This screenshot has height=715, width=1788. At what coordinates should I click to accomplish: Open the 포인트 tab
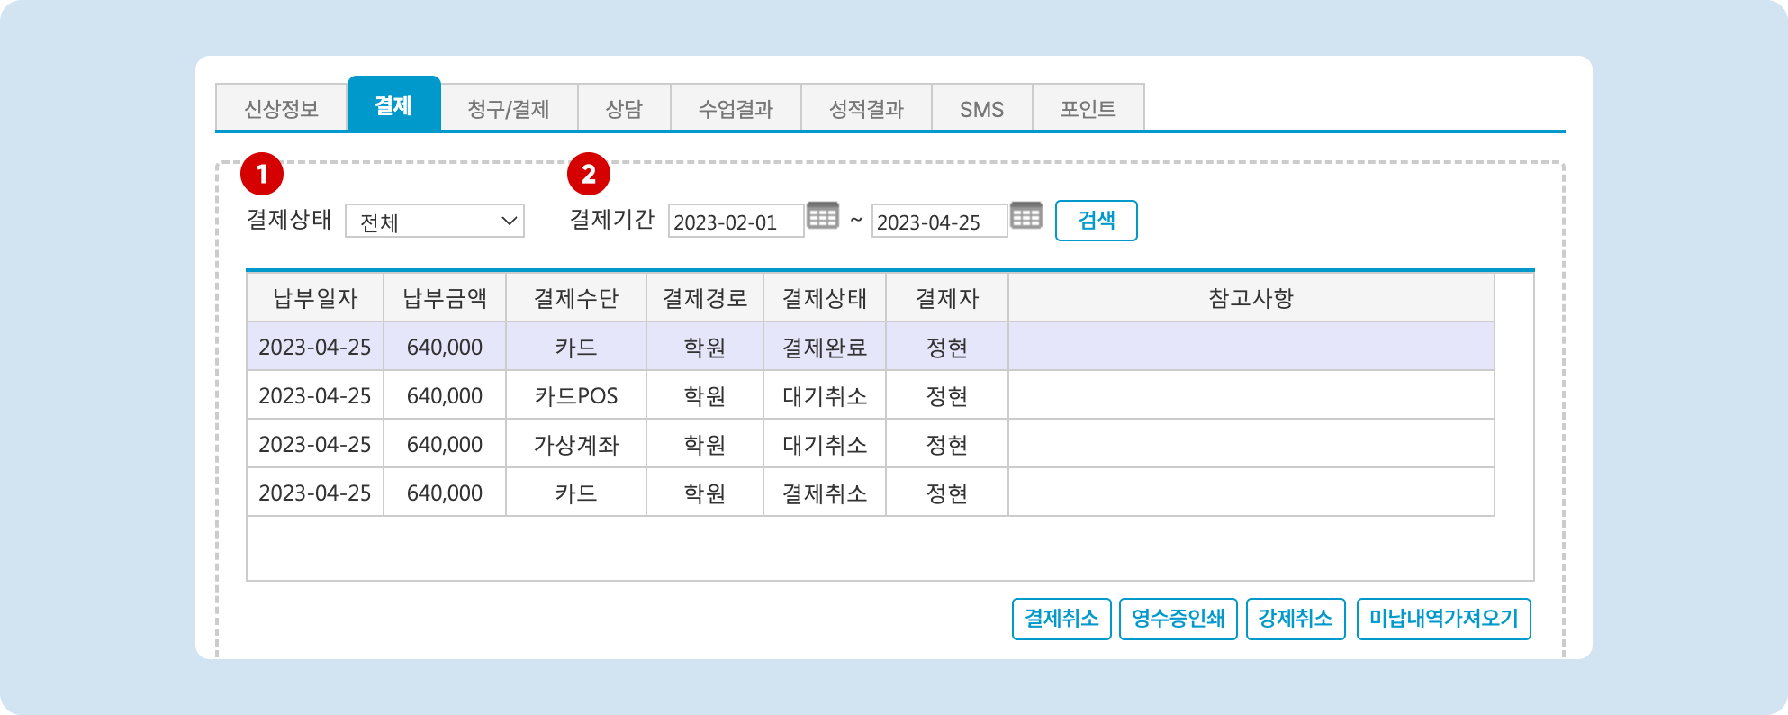pyautogui.click(x=1088, y=109)
